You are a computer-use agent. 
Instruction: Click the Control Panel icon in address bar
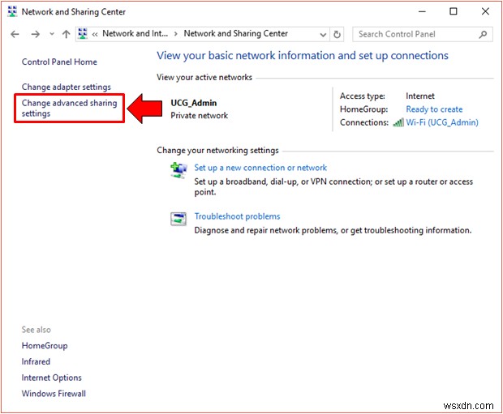83,34
